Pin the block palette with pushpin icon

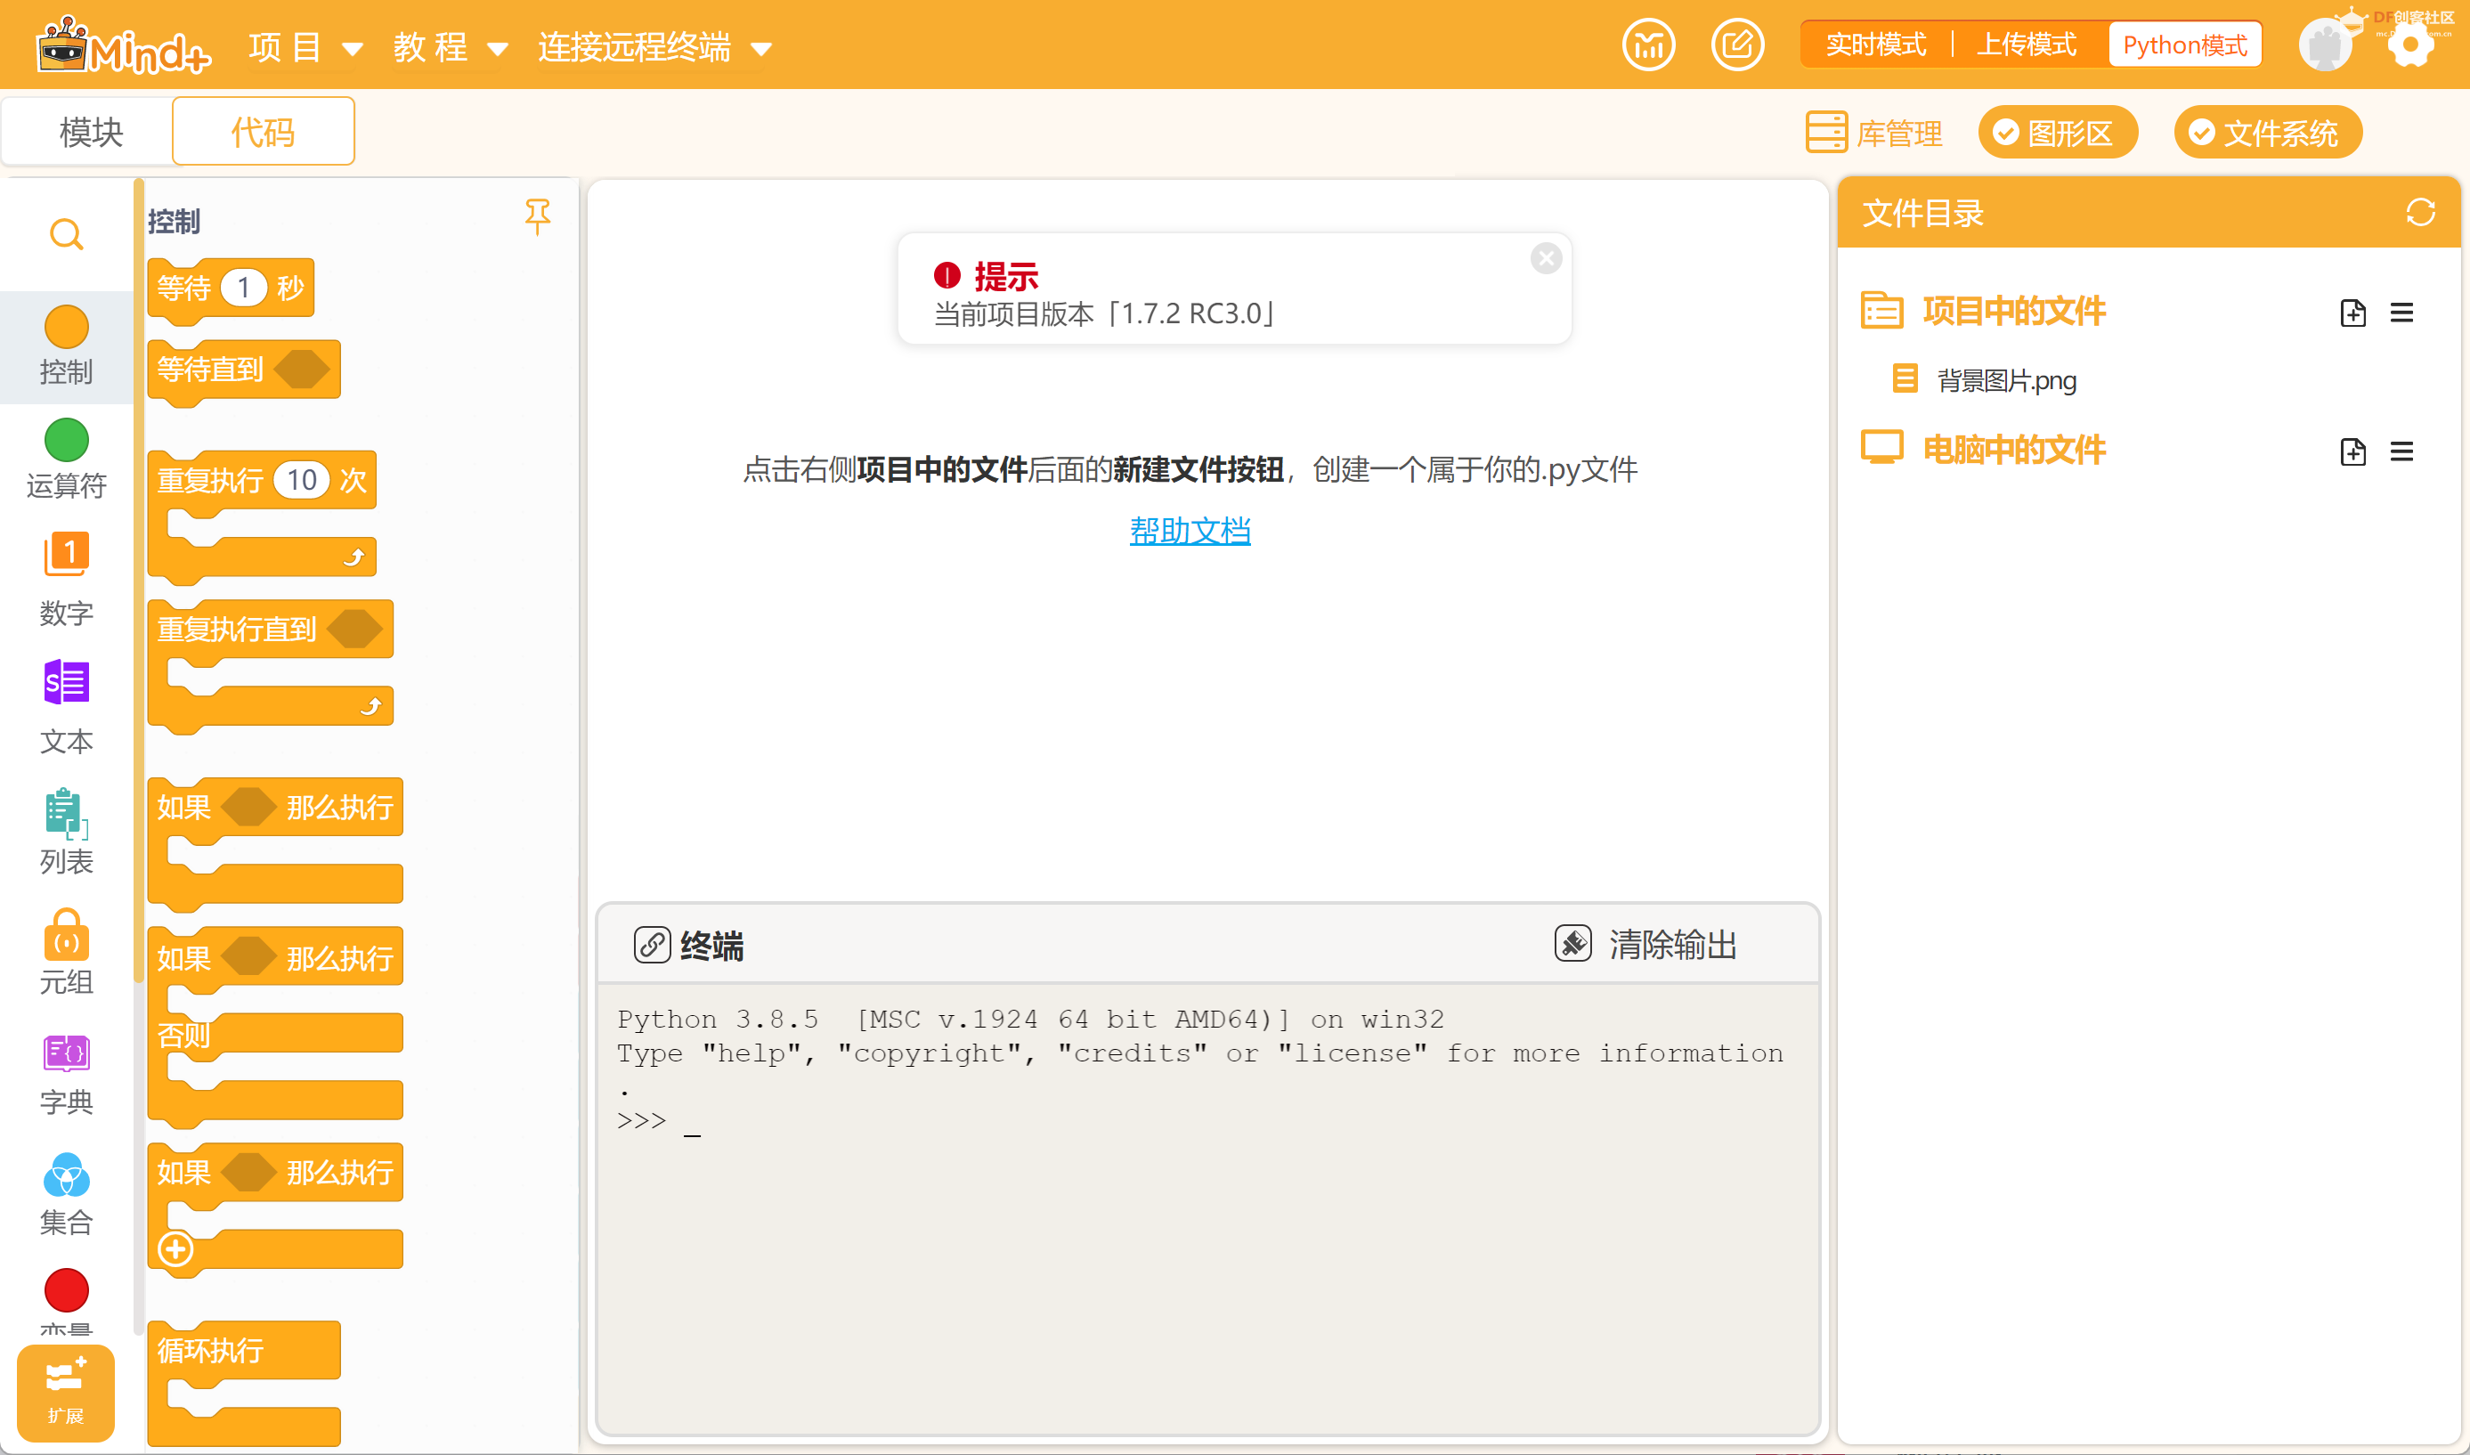click(x=537, y=215)
